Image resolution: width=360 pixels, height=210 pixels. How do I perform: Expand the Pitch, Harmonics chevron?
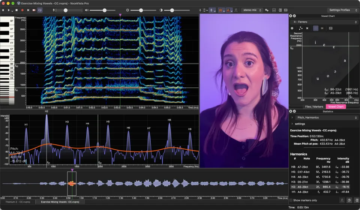(292, 117)
